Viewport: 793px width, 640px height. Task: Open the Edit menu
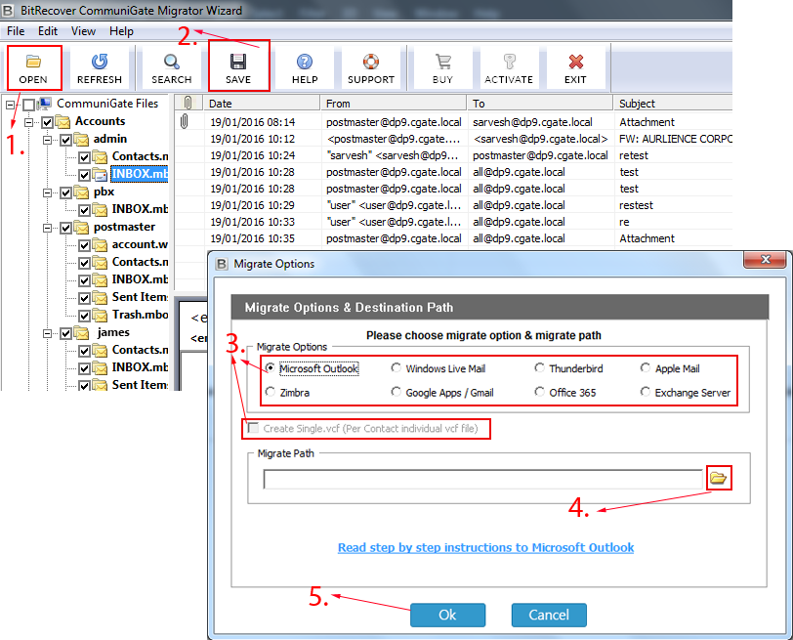(48, 31)
